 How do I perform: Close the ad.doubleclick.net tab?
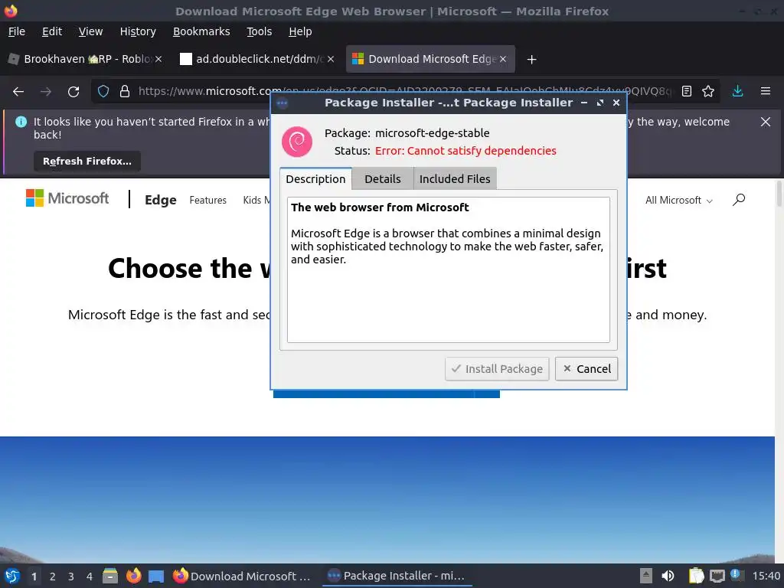pyautogui.click(x=331, y=59)
